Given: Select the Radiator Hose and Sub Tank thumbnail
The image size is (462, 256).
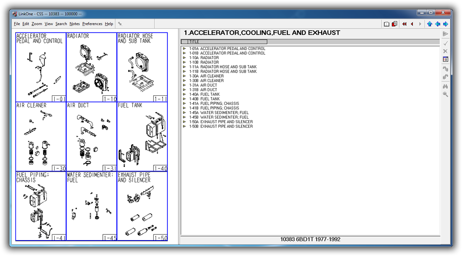Looking at the screenshot, I should [x=142, y=67].
